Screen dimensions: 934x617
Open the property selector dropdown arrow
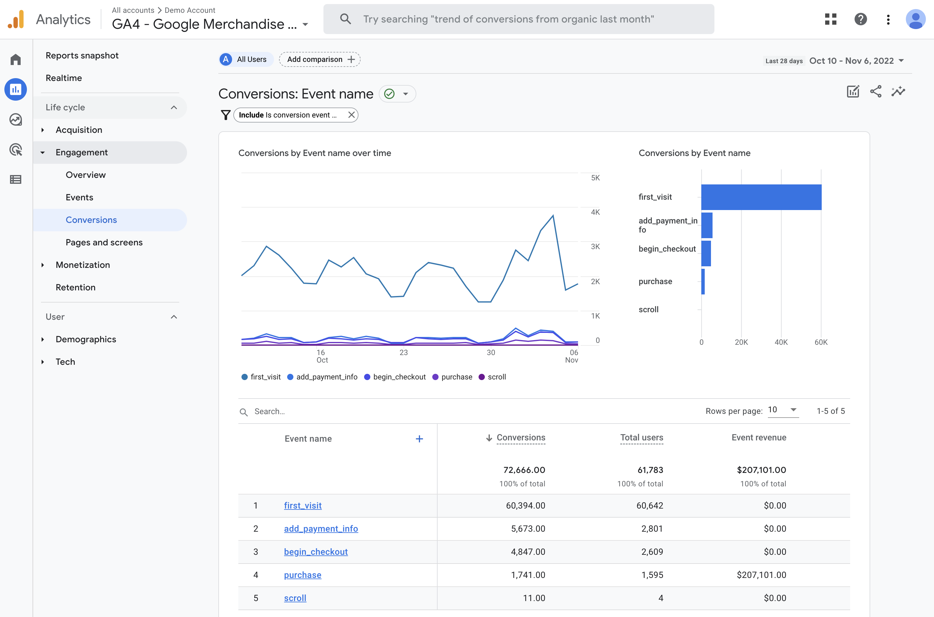tap(305, 24)
